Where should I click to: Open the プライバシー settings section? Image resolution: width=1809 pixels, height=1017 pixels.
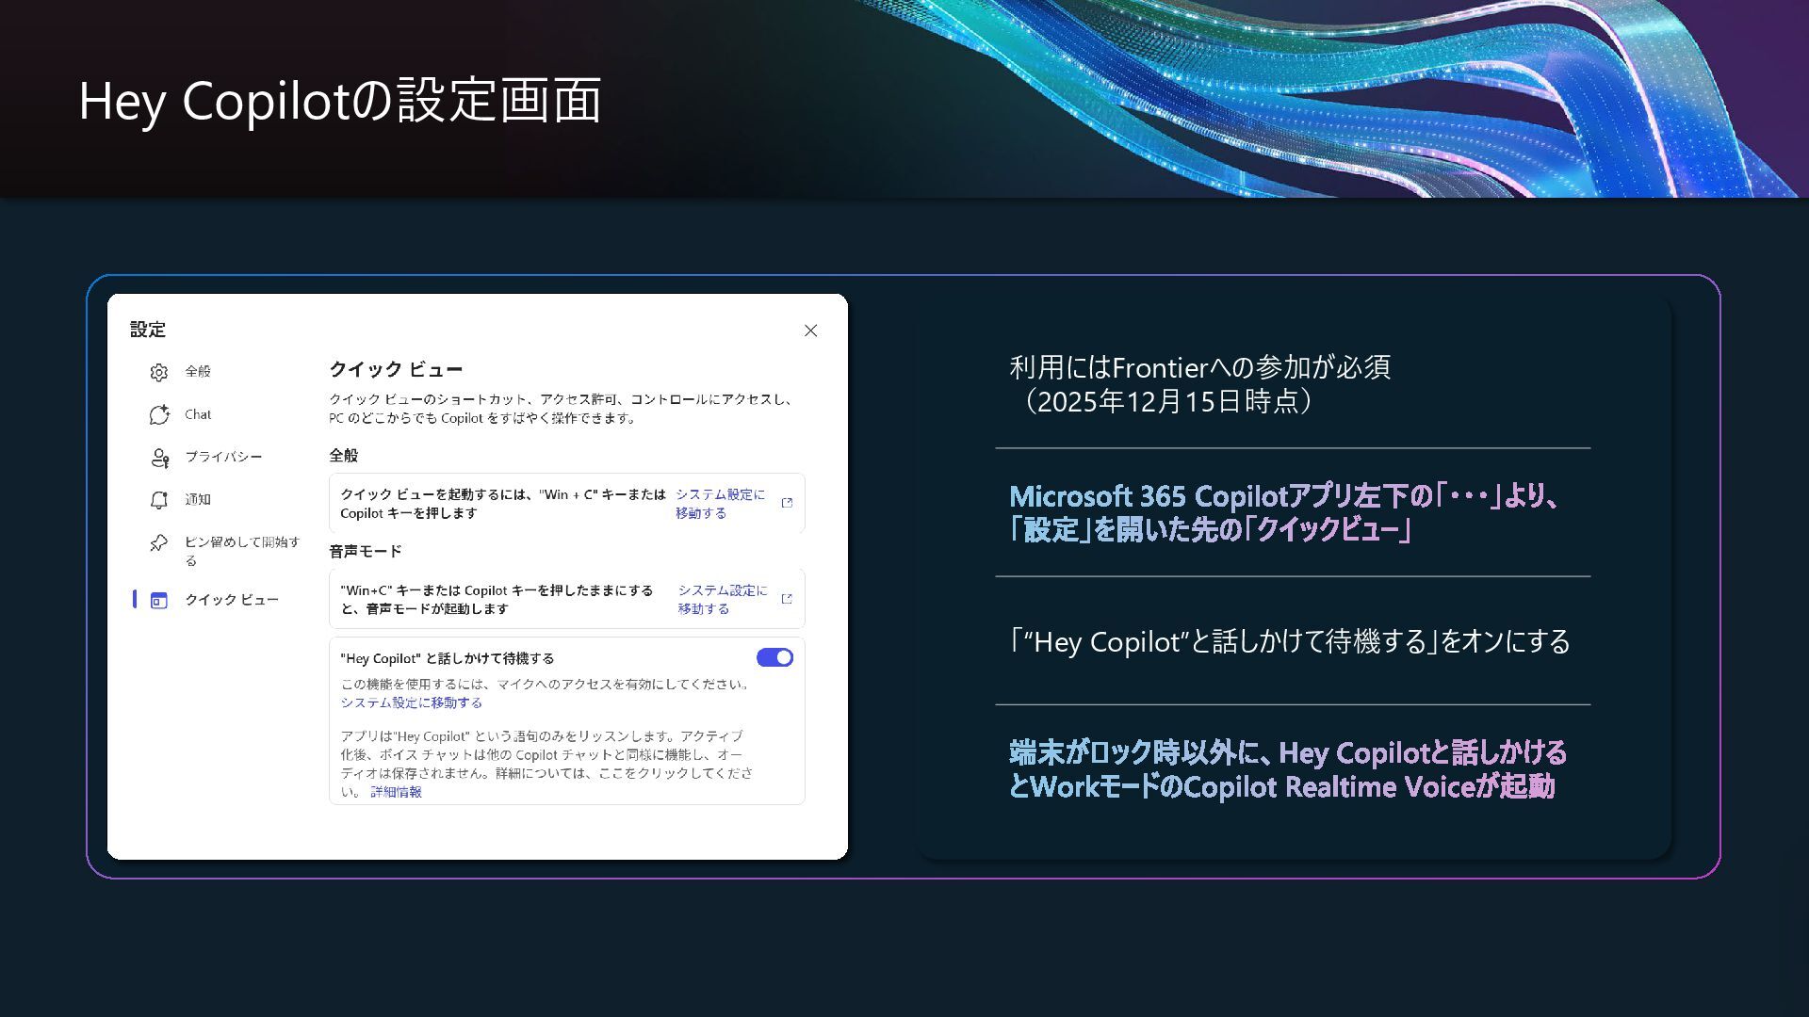(223, 457)
